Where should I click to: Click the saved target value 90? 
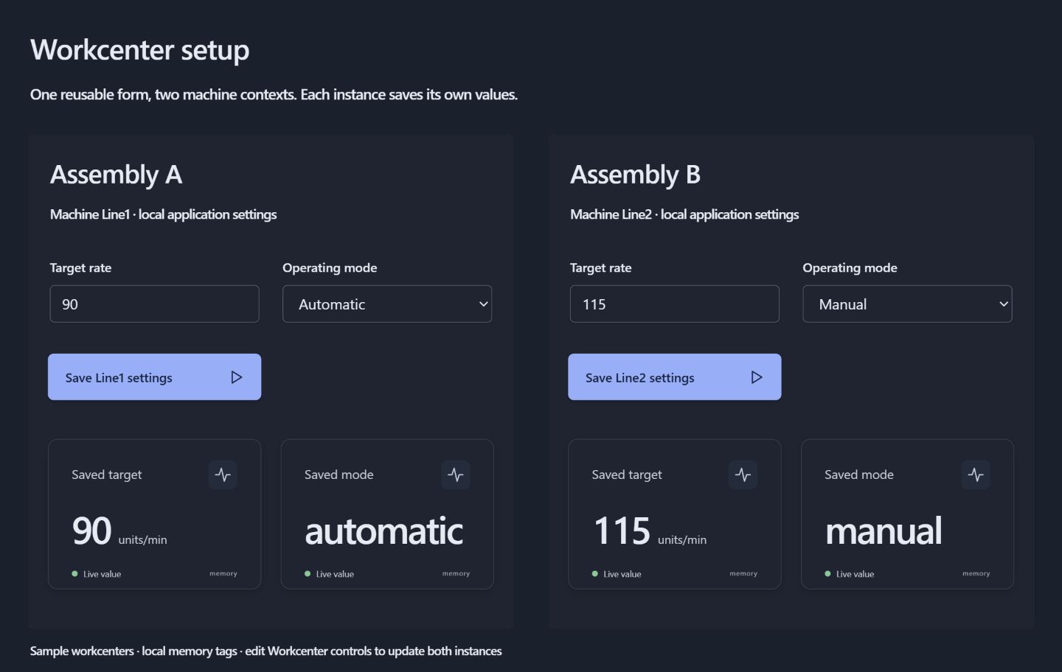(92, 531)
